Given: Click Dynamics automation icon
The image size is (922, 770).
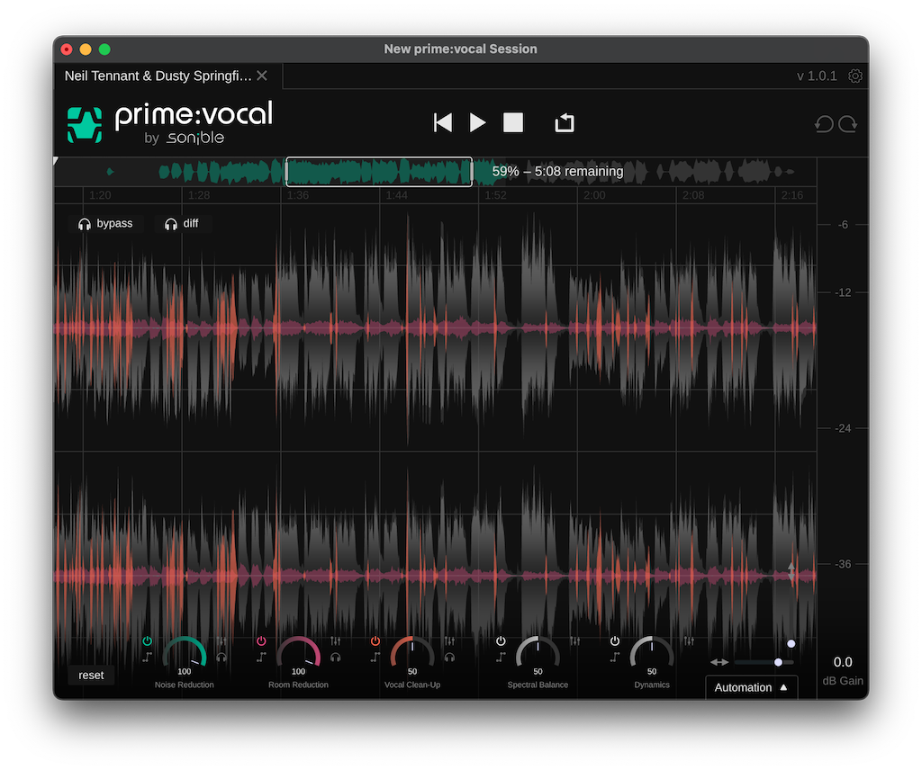Looking at the screenshot, I should [614, 658].
